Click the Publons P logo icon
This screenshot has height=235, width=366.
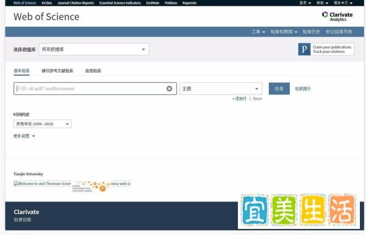tap(304, 49)
